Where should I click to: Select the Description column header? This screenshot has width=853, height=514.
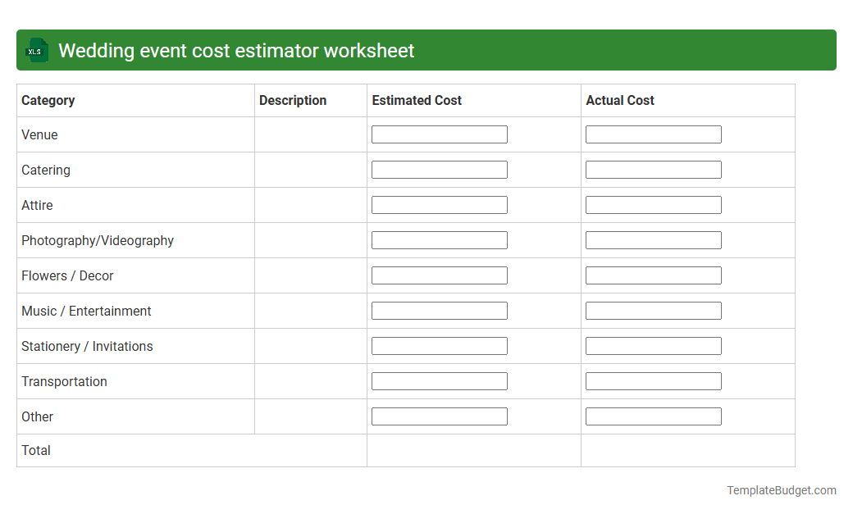(293, 100)
